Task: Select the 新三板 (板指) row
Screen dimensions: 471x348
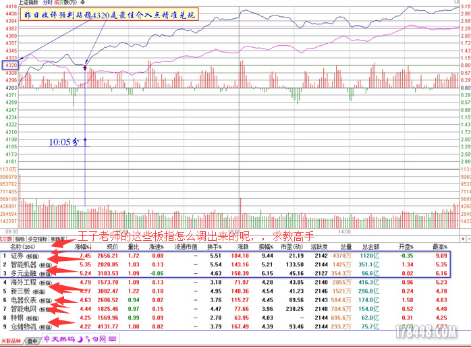Action: click(x=225, y=291)
